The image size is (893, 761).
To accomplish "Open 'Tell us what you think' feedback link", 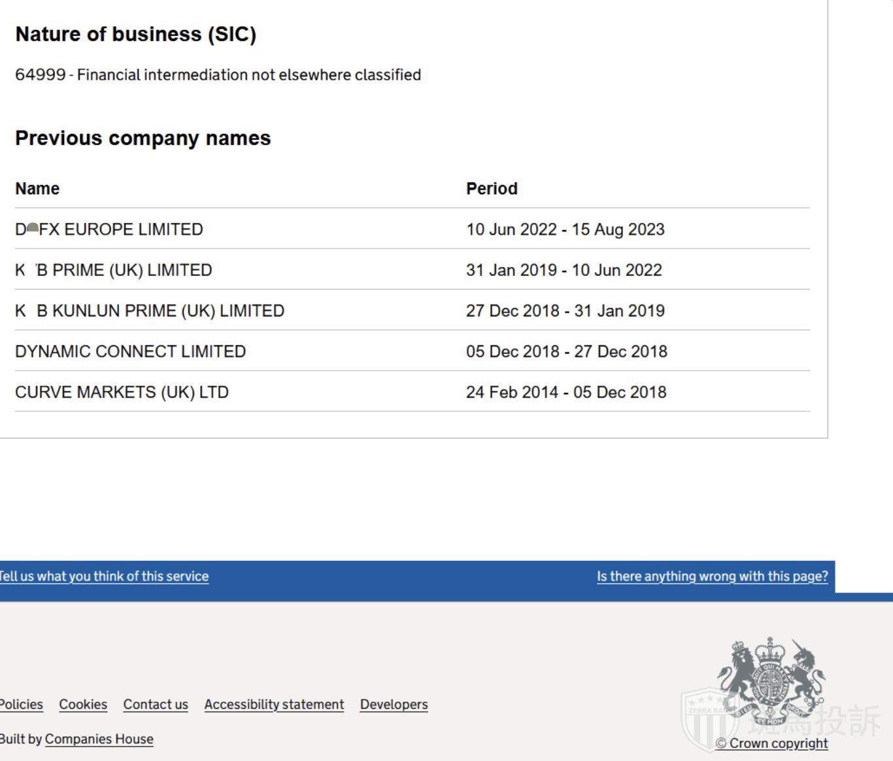I will (x=103, y=576).
